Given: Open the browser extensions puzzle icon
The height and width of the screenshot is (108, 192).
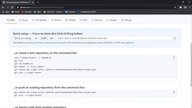Looking at the screenshot, I should (x=181, y=7).
